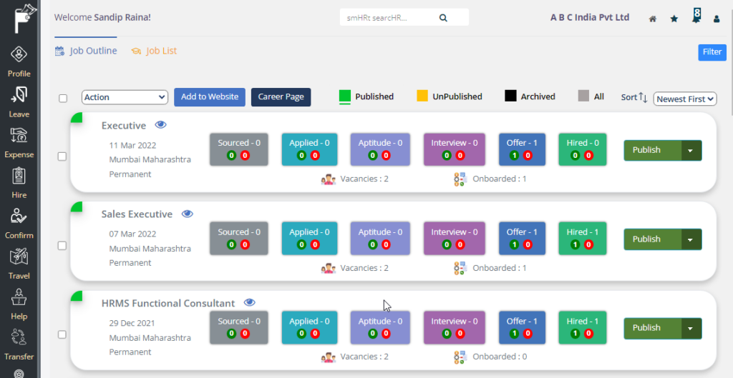
Task: Show UnPublished jobs filter
Action: [x=450, y=96]
